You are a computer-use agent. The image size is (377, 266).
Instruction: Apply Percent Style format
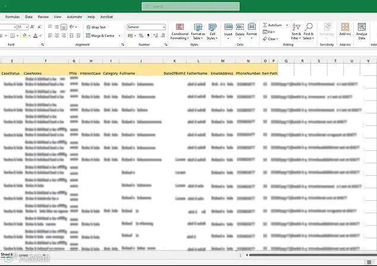click(x=141, y=36)
